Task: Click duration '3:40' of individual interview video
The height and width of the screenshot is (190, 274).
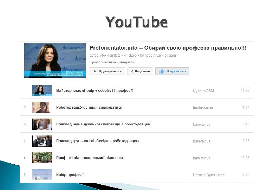Action: point(246,124)
